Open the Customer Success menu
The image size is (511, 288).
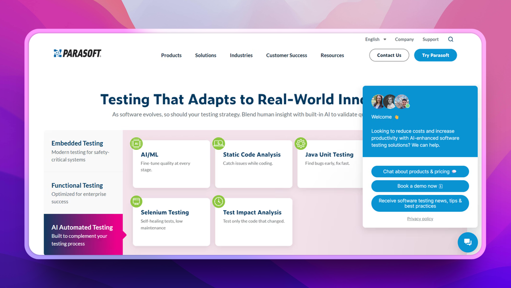(x=287, y=55)
